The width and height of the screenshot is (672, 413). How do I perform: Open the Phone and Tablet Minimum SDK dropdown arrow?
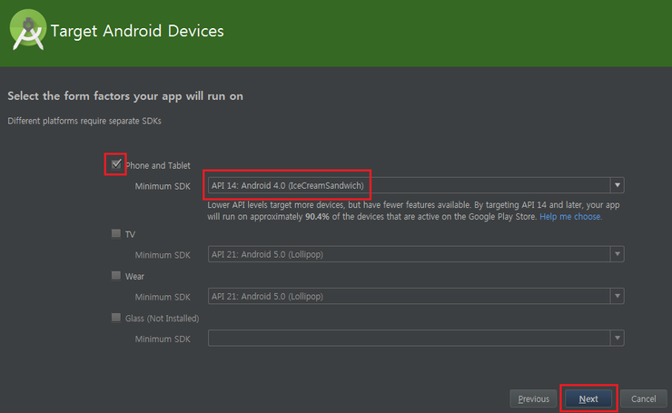click(618, 185)
